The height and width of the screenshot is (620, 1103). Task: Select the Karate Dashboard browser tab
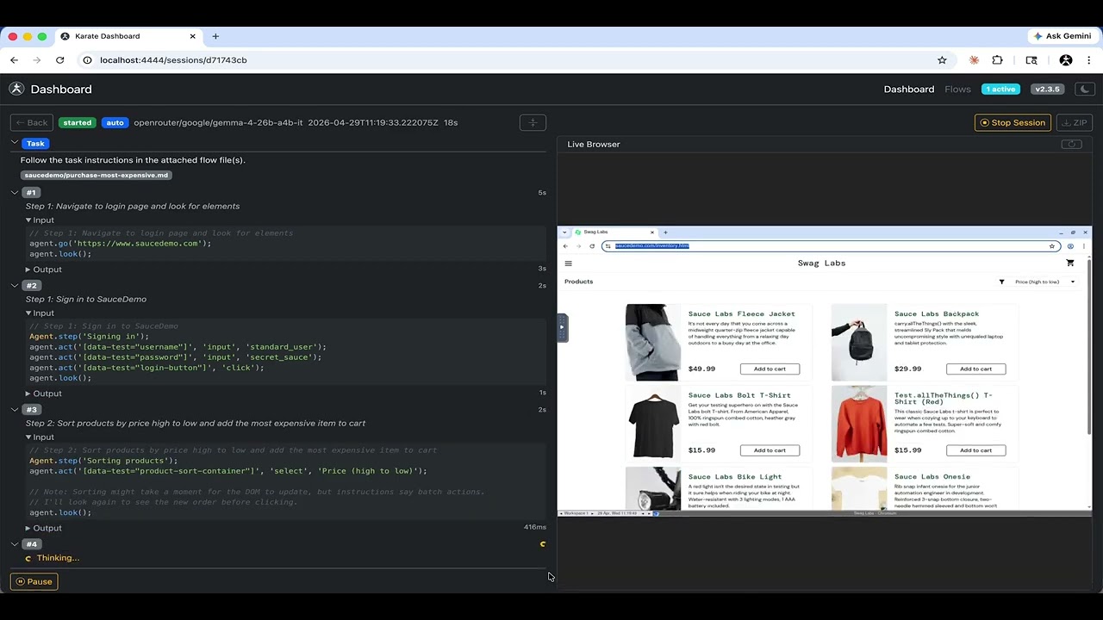click(x=129, y=36)
